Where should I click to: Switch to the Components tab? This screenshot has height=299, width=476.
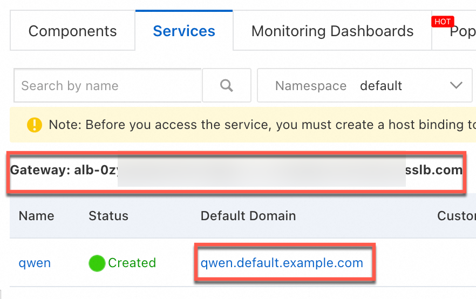coord(72,31)
